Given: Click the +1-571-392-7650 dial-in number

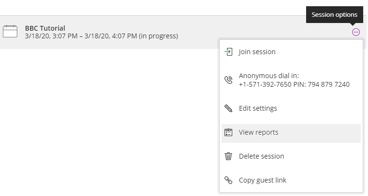Looking at the screenshot, I should [265, 84].
